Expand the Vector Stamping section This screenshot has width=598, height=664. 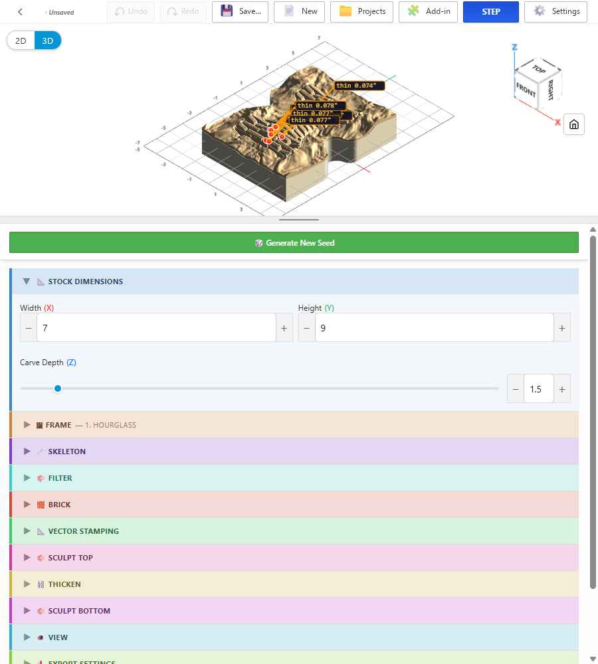[27, 531]
